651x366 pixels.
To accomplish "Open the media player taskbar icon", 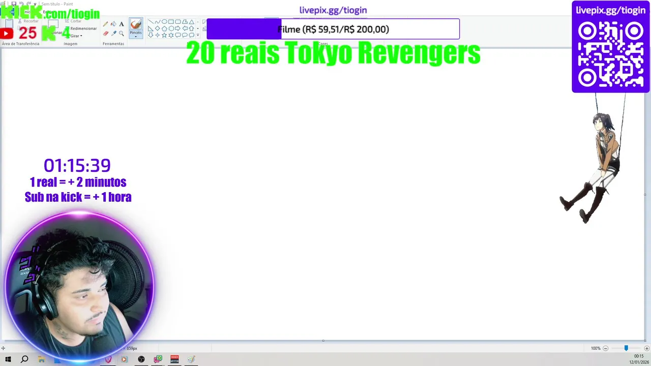I will [124, 359].
